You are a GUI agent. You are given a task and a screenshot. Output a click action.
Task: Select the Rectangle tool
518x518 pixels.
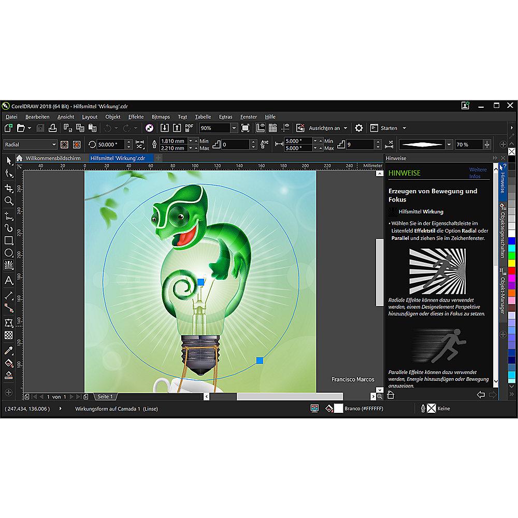[x=9, y=240]
